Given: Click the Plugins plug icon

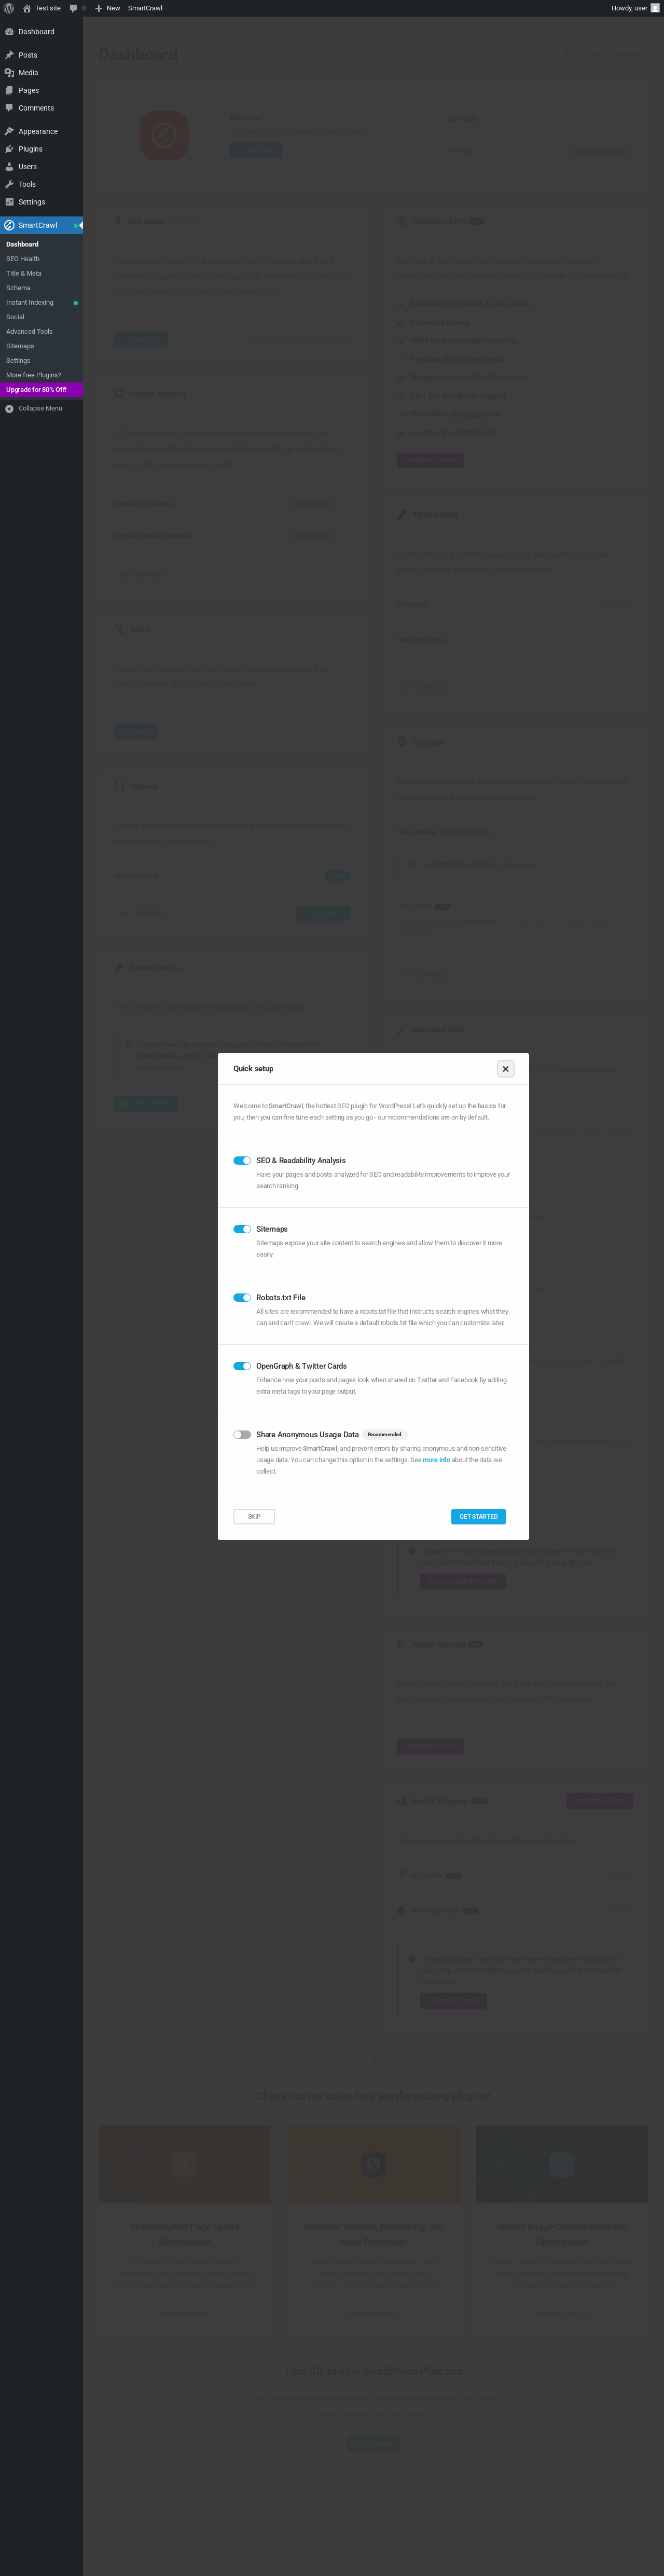Looking at the screenshot, I should [x=9, y=149].
